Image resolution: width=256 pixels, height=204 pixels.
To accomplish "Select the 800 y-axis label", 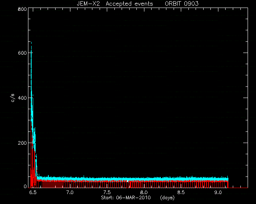I will [22, 9].
